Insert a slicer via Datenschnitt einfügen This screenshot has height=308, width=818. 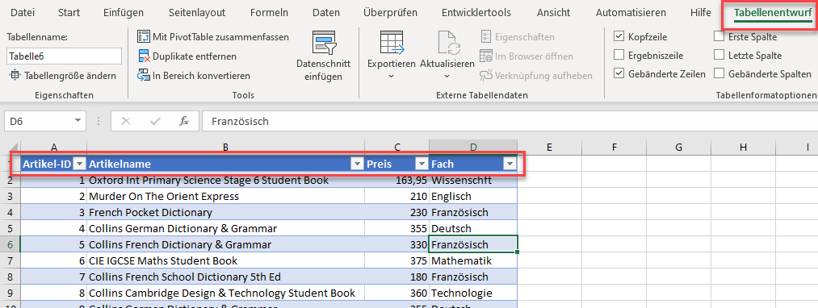tap(324, 56)
